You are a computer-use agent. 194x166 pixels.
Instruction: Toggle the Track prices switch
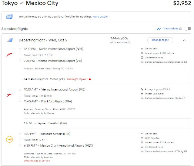coord(188,29)
